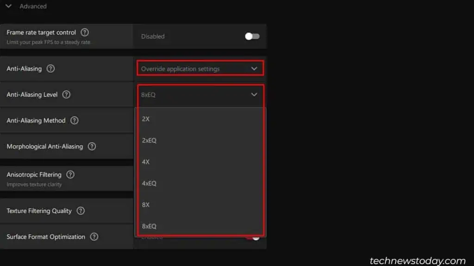This screenshot has width=474, height=266.
Task: Close the Anti-Aliasing Level dropdown
Action: (x=254, y=95)
